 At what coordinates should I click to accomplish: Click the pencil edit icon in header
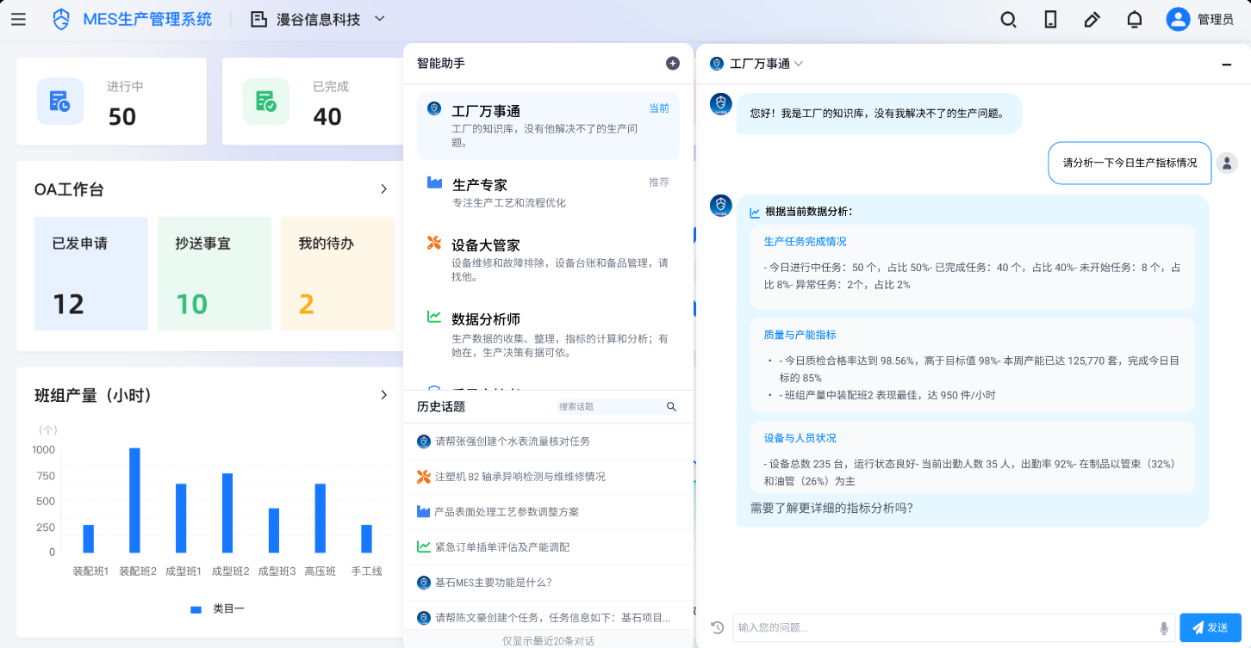click(1092, 19)
